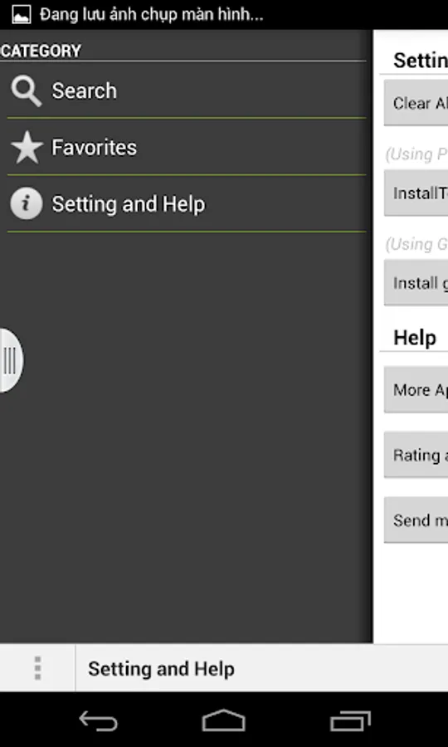Screen dimensions: 448x747
Task: Tap the magnifying glass Search icon
Action: pyautogui.click(x=27, y=91)
